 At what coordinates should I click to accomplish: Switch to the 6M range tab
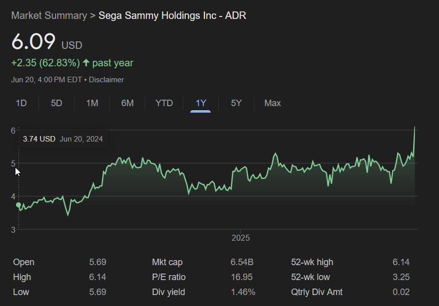(127, 103)
